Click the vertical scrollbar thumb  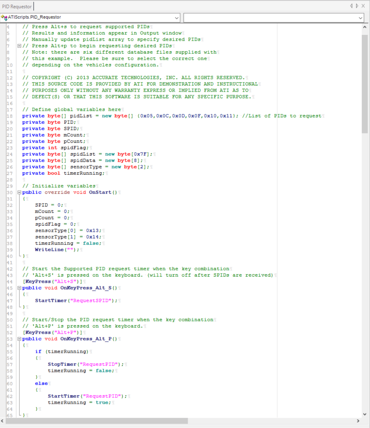[x=365, y=84]
